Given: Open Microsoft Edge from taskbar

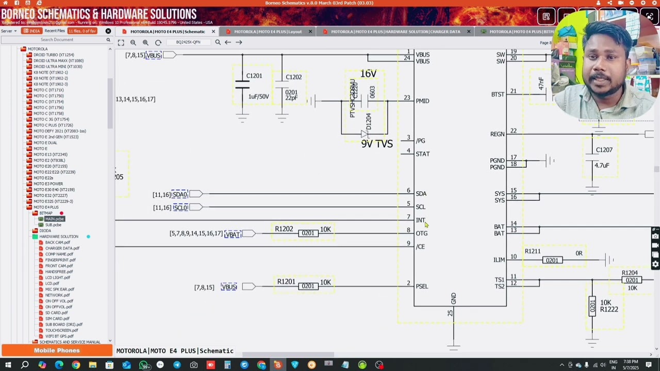Looking at the screenshot, I should pyautogui.click(x=59, y=365).
